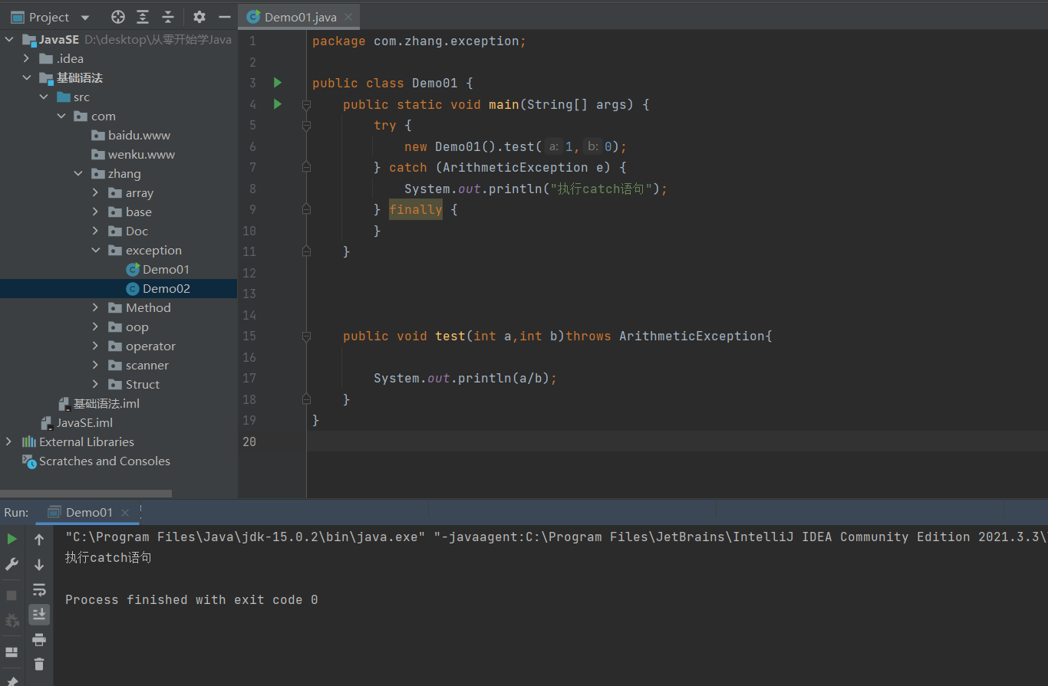Image resolution: width=1048 pixels, height=686 pixels.
Task: Run main method from gutter arrow on line 4
Action: [x=278, y=104]
